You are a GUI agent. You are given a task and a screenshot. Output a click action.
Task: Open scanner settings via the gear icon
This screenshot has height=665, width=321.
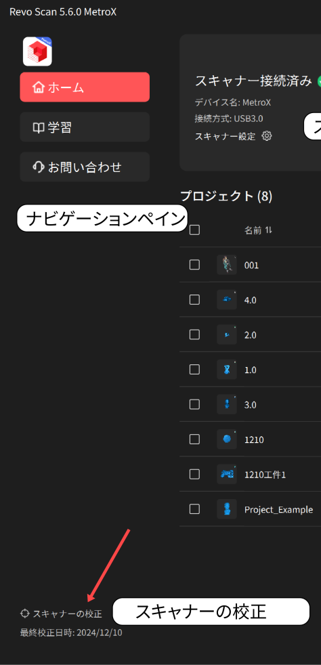[266, 136]
